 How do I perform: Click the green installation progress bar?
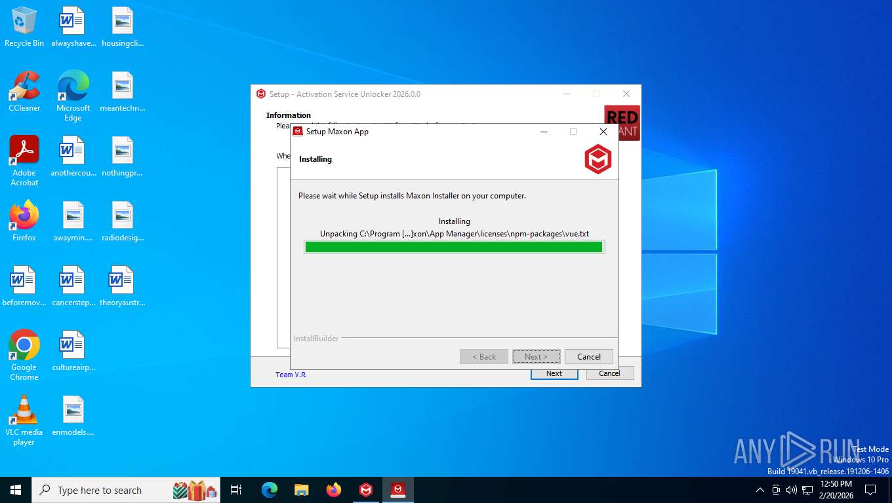point(454,247)
